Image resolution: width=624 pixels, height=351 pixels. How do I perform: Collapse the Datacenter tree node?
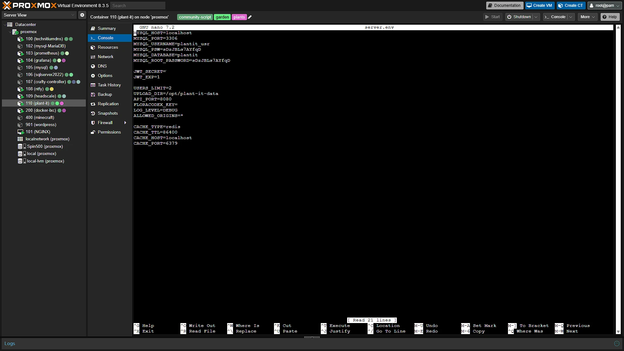[5, 25]
